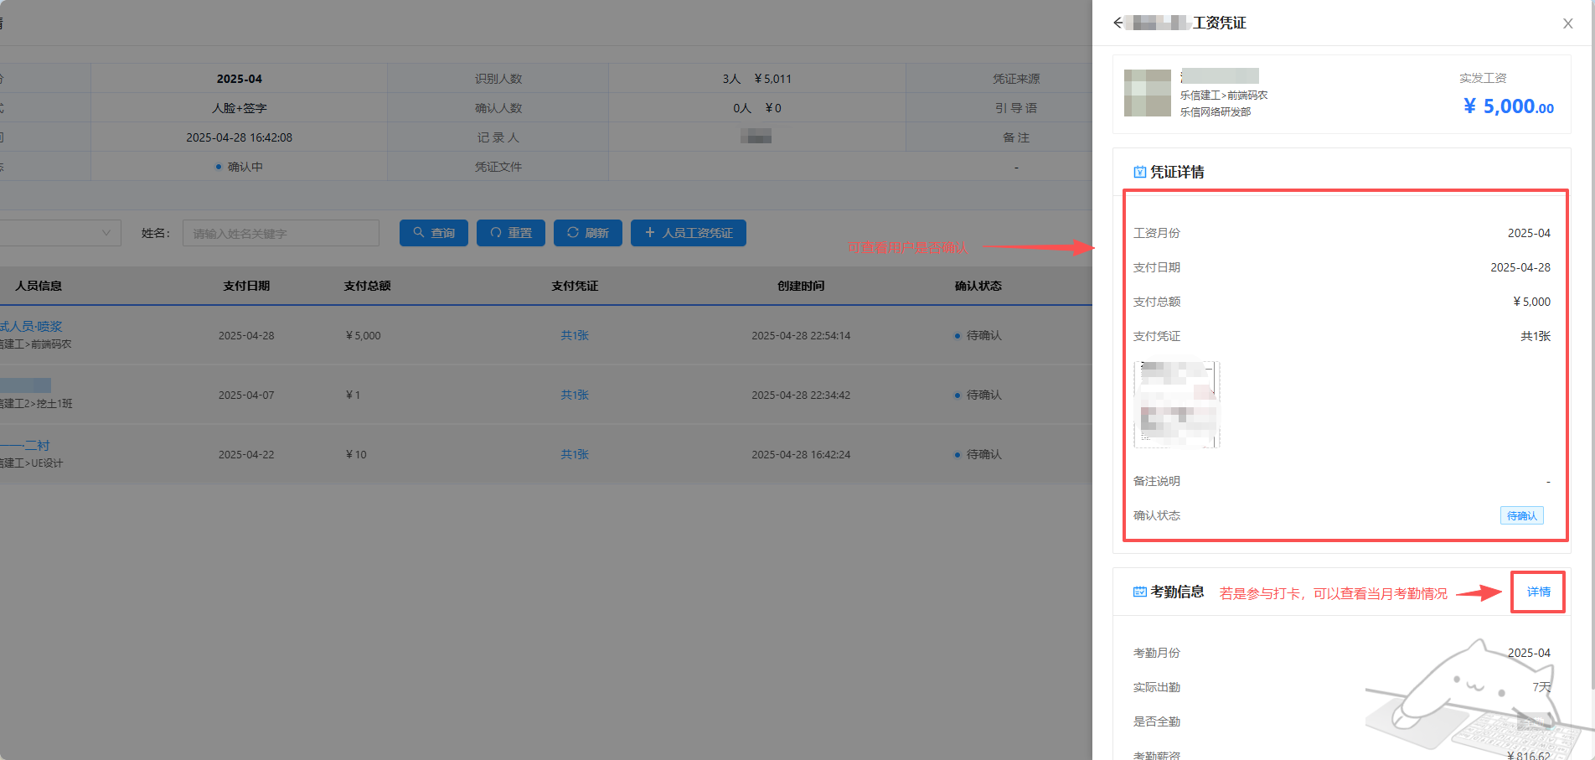Screen dimensions: 1595x760
Task: Open attendance 详情 link
Action: tap(1538, 592)
